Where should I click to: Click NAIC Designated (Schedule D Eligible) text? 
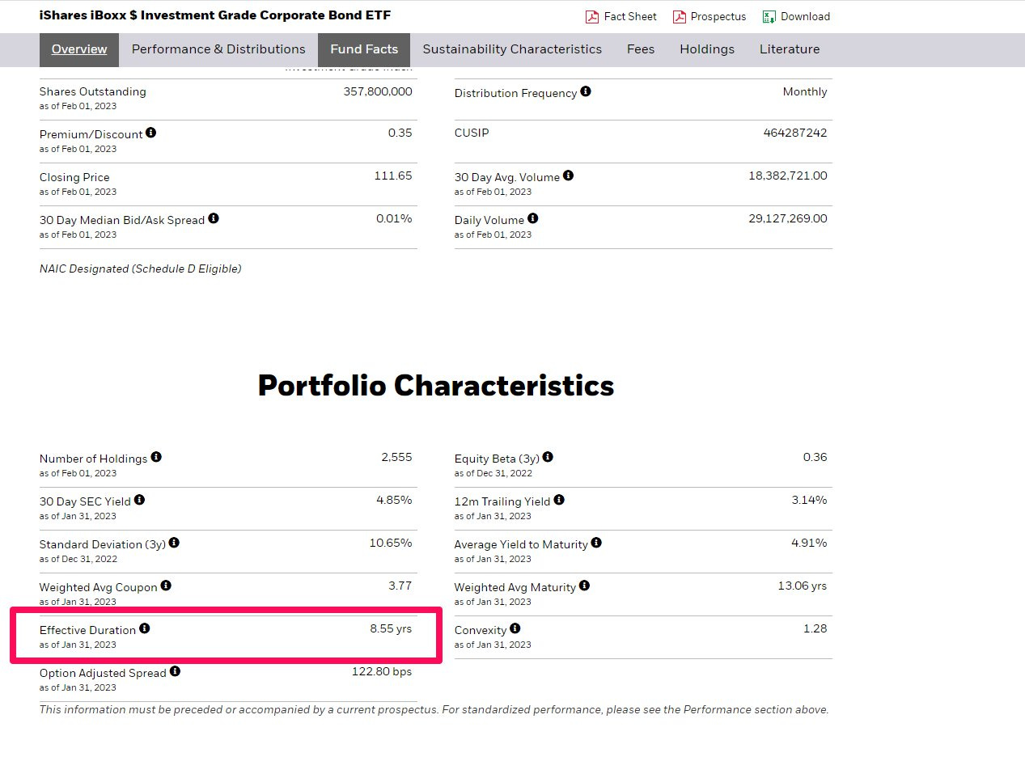141,269
